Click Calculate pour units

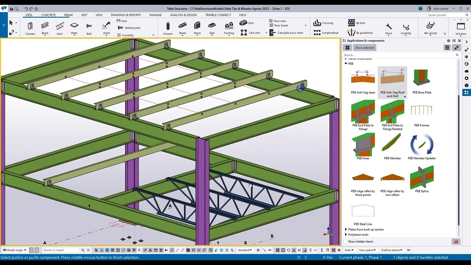286,33
